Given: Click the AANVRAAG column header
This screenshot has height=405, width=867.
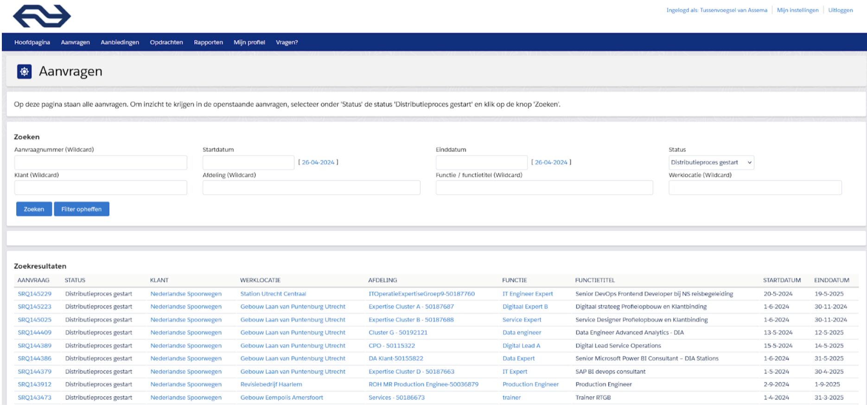Looking at the screenshot, I should click(33, 280).
